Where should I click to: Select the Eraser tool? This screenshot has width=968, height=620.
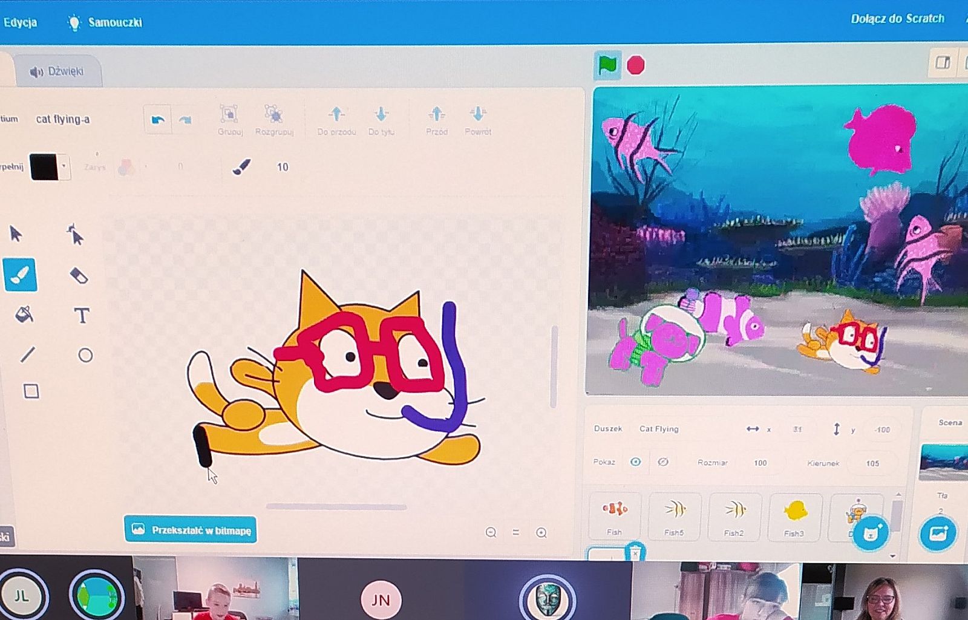(79, 276)
